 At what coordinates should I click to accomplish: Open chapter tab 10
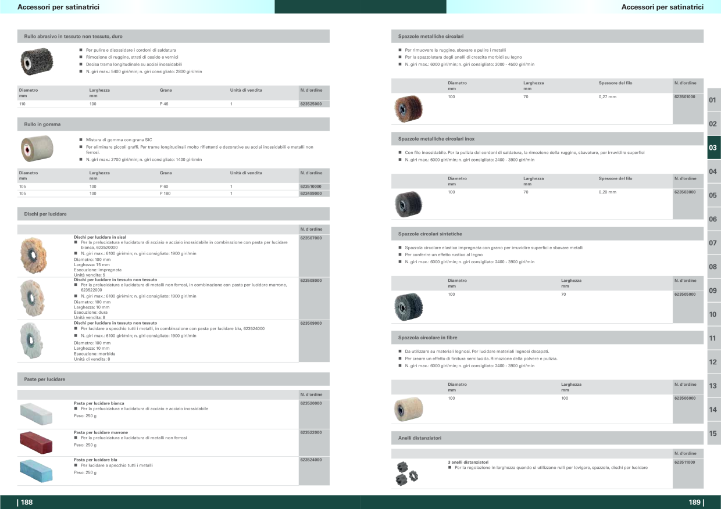[x=713, y=314]
